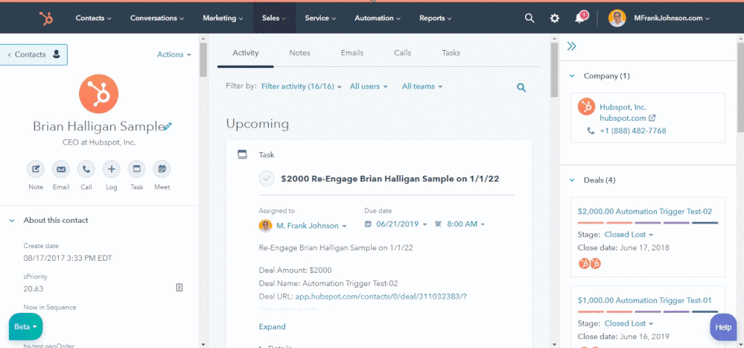The height and width of the screenshot is (348, 744).
Task: Schedule a meeting with Meet icon
Action: click(162, 169)
